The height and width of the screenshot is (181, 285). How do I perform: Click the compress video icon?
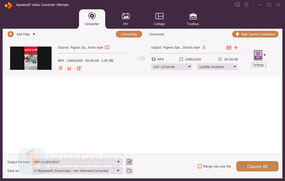(x=236, y=47)
